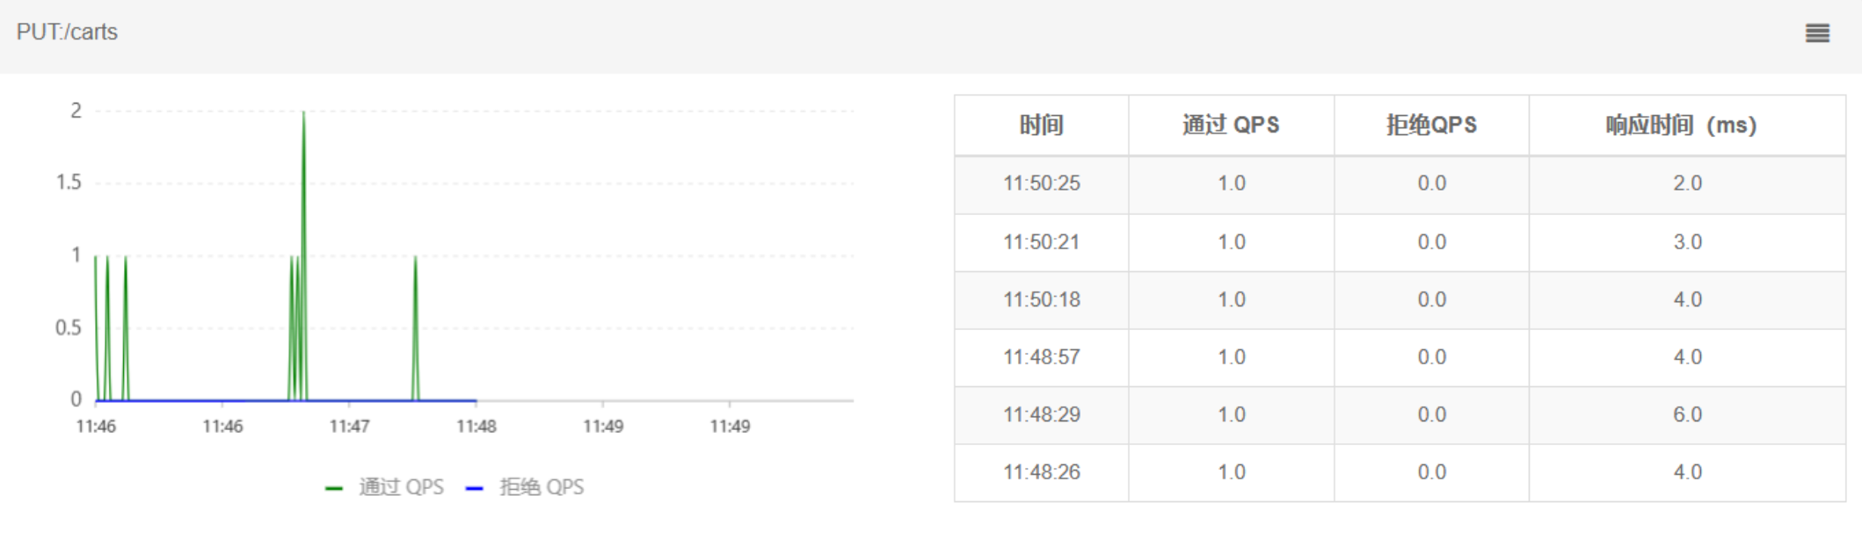Viewport: 1862px width, 539px height.
Task: Click the tallest green spike reaching 2
Action: coord(304,255)
